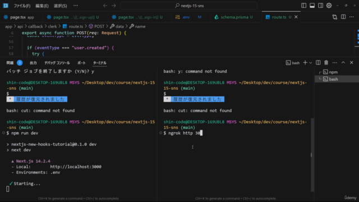This screenshot has height=202, width=359.
Task: Click the left 履歴が復元されました banner
Action: click(x=37, y=99)
